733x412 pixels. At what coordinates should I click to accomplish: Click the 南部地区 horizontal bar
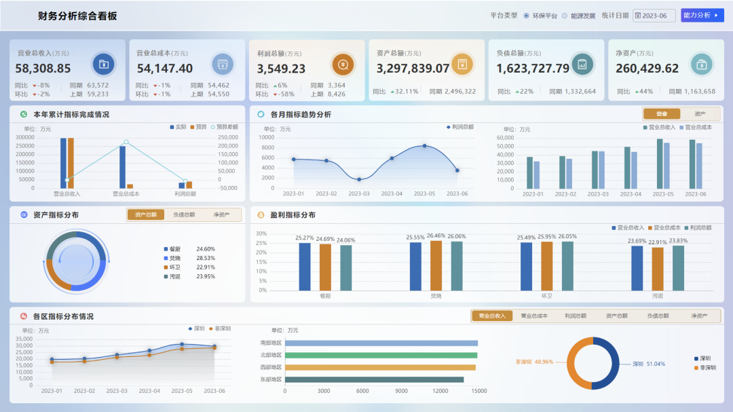(381, 343)
